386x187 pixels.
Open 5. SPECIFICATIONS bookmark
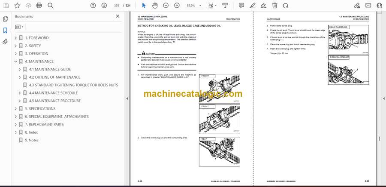coord(40,109)
